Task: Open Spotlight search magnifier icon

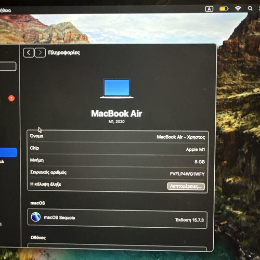Action: click(250, 8)
